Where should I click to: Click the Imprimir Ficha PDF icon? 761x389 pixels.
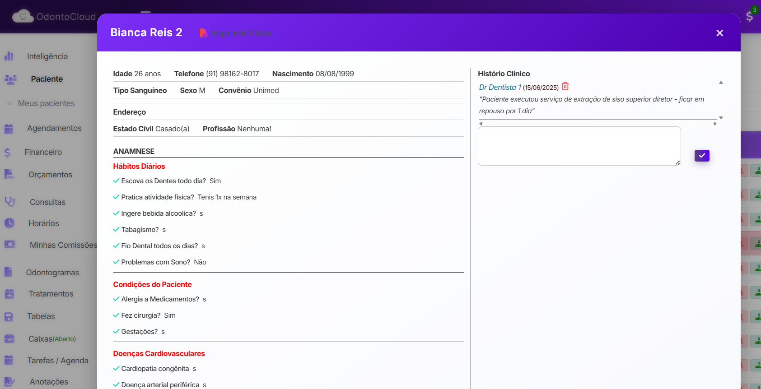click(x=204, y=33)
